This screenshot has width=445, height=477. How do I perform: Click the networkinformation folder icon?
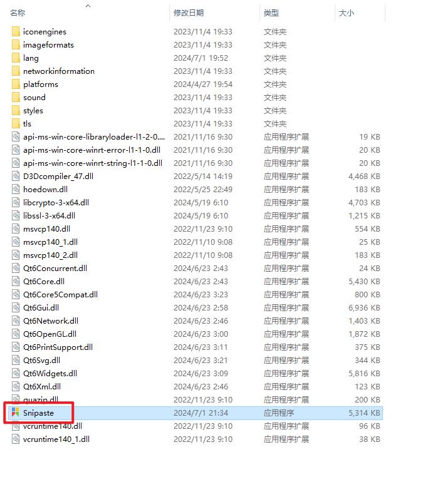(x=16, y=71)
